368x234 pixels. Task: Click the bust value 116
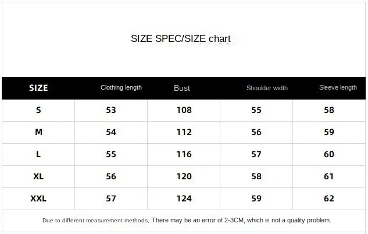coord(184,154)
